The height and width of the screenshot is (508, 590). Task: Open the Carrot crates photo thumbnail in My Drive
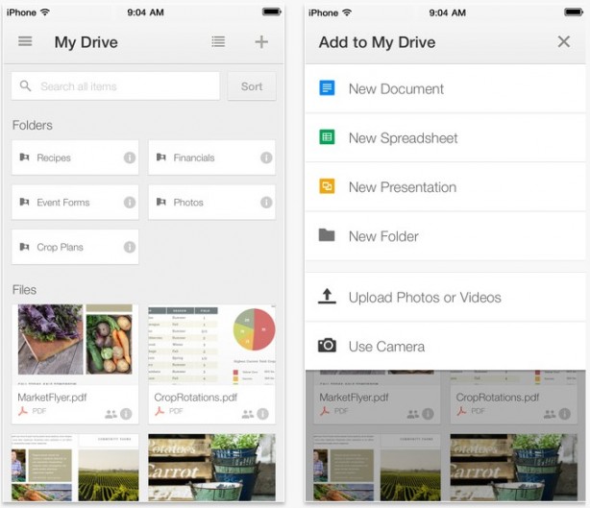211,468
